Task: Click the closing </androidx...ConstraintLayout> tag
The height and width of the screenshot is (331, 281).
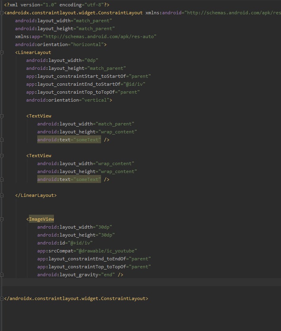Action: pos(76,298)
